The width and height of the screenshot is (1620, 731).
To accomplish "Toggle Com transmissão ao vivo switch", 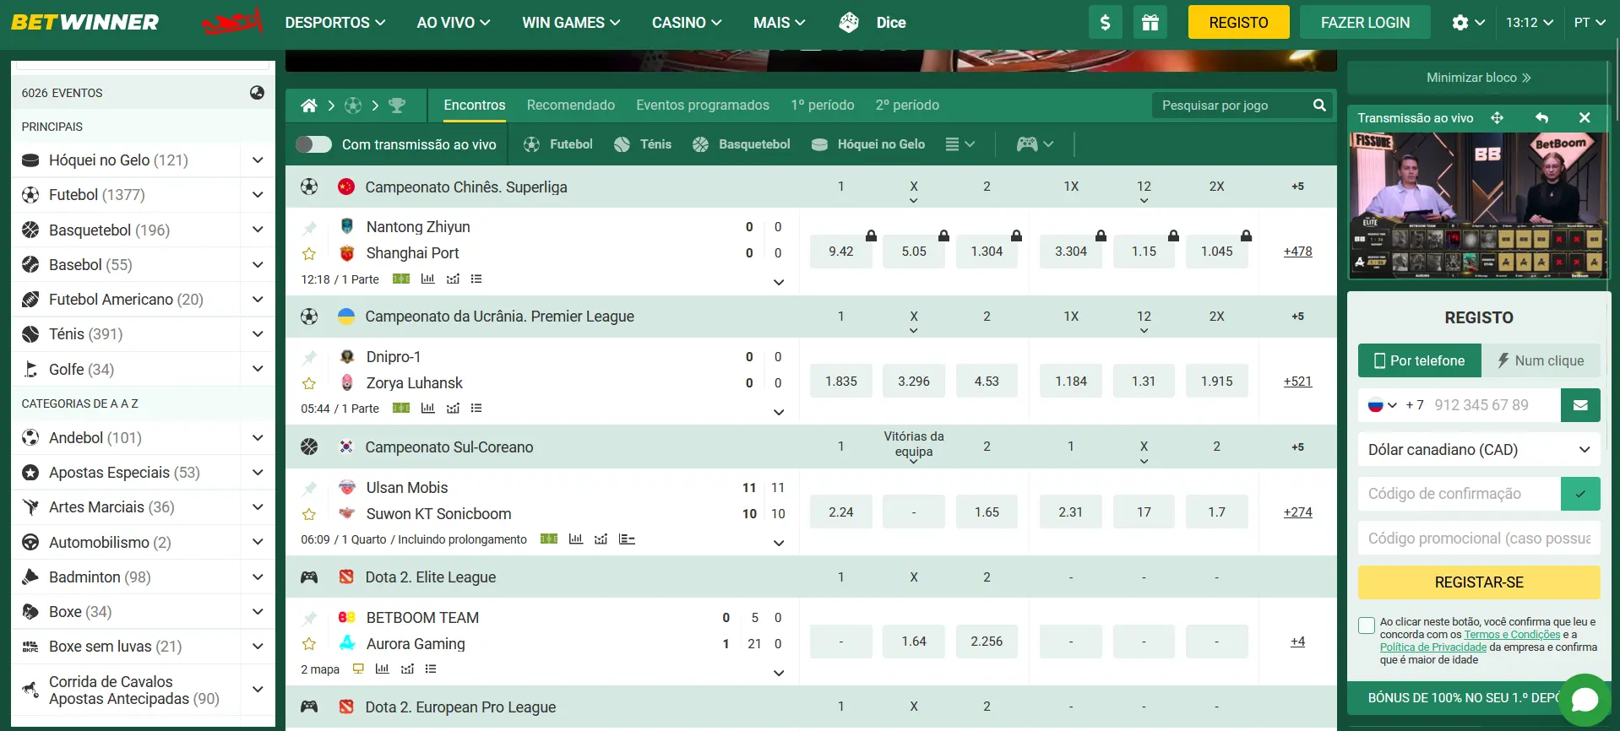I will point(313,144).
